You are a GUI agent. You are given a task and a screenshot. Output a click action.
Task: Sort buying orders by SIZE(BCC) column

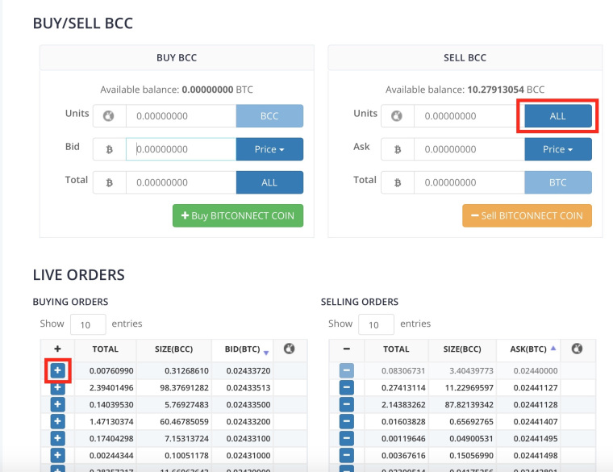tap(173, 349)
